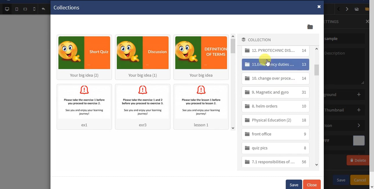Click the left chevron in the top toolbar

click(x=338, y=9)
